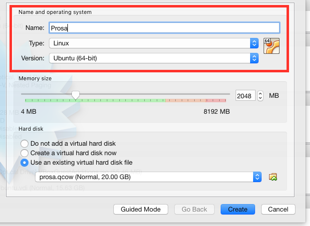Click the memory size slider handle
Screen dimensions: 310x226
(x=75, y=95)
